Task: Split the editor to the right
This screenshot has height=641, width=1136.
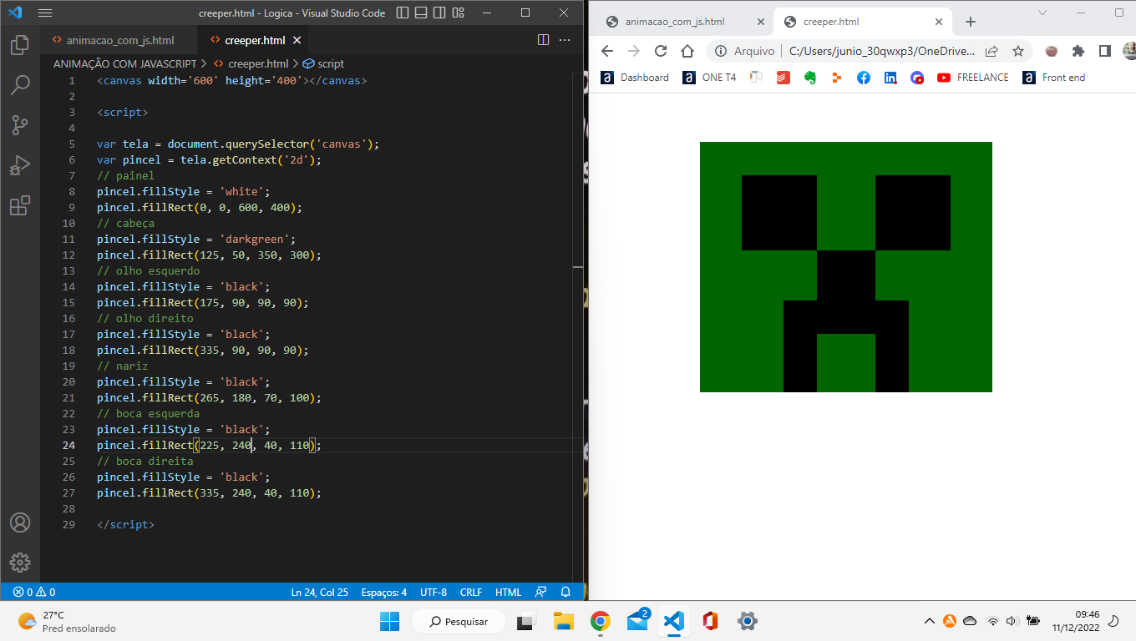Action: 543,40
